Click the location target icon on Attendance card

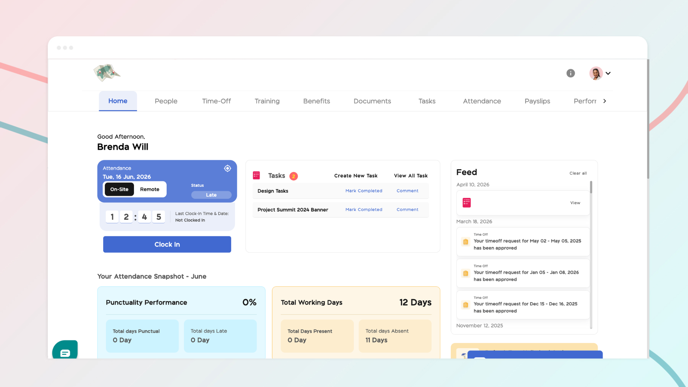coord(228,168)
